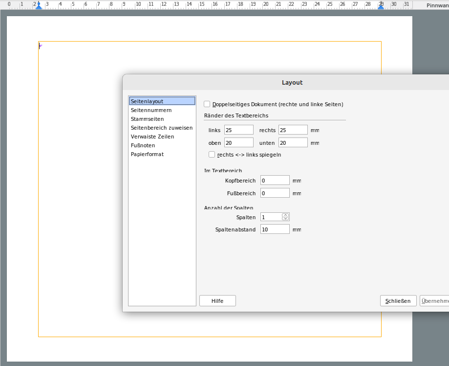Go to Fußnoten section
Screen dimensions: 449x366
pos(143,145)
